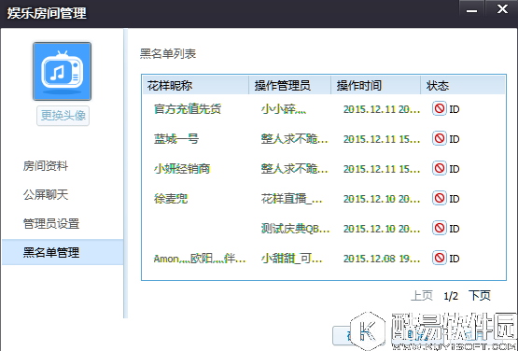Minimize the 娱乐房间管理 window

coord(471,9)
